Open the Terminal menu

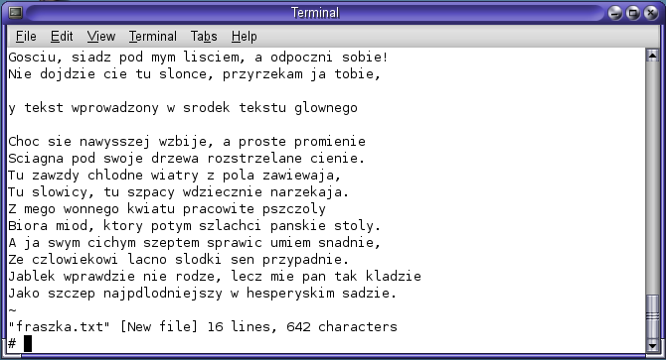(153, 37)
